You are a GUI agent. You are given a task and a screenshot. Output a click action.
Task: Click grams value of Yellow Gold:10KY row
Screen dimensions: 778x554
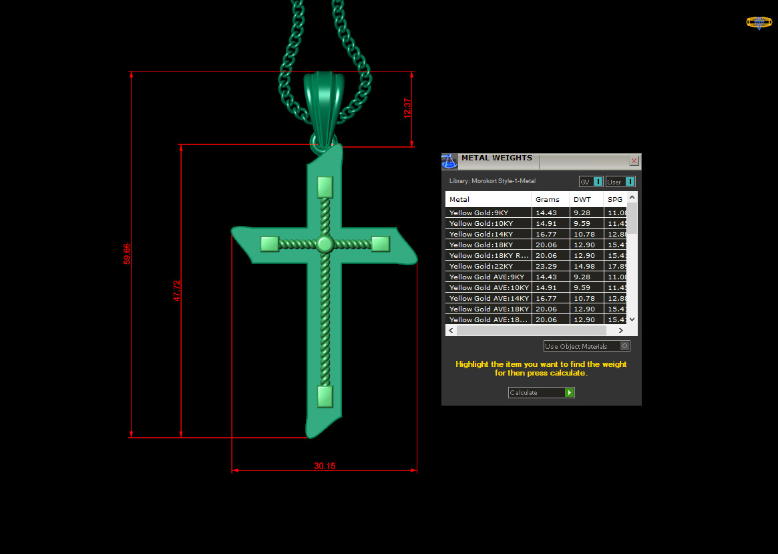(546, 224)
